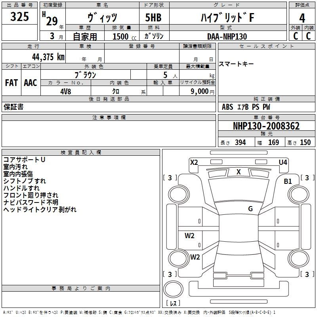Screen dimensions: 317x317
Task: Click the スマートキー sales point text
Action: (x=236, y=64)
